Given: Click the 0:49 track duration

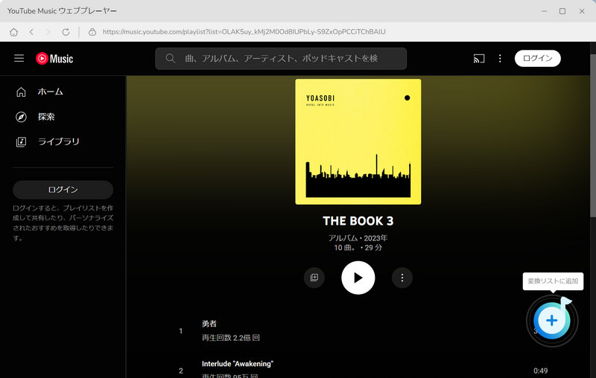Looking at the screenshot, I should (x=541, y=371).
